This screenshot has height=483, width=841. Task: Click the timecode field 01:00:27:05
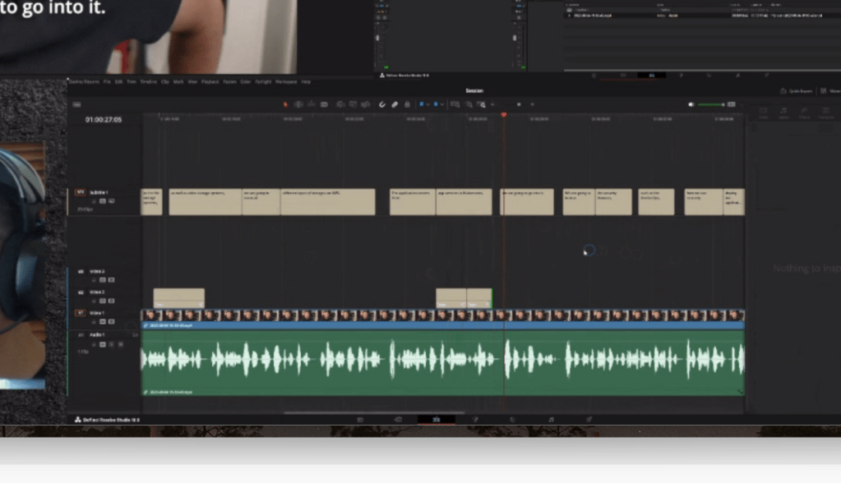tap(104, 120)
